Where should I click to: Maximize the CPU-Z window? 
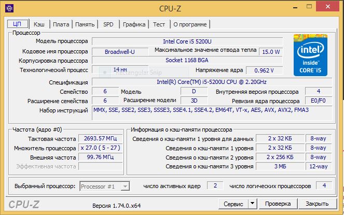coord(309,7)
